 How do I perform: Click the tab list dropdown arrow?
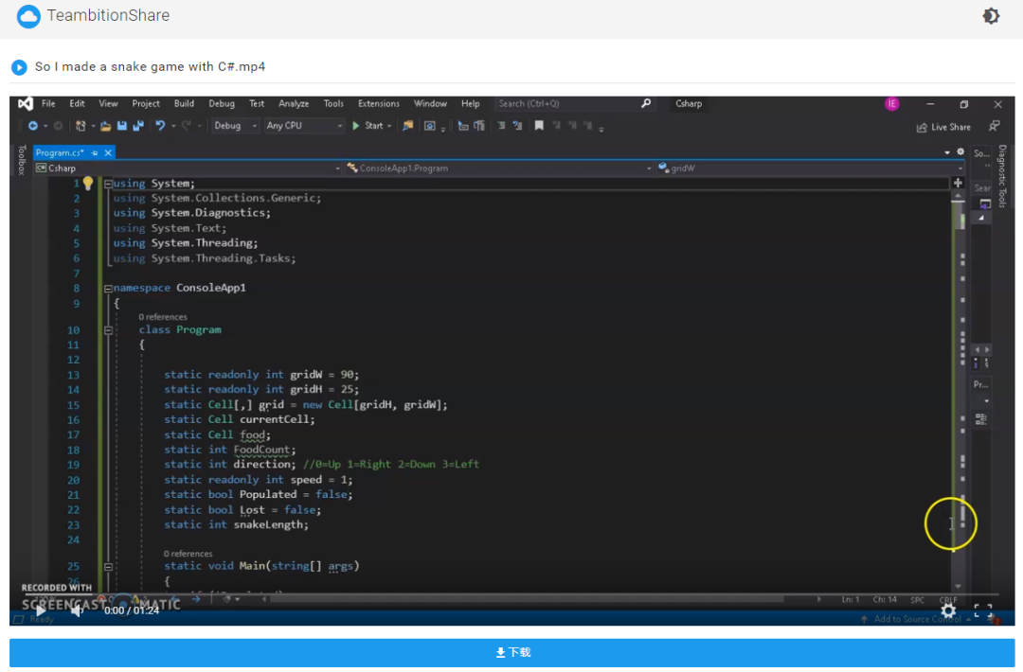pos(946,152)
